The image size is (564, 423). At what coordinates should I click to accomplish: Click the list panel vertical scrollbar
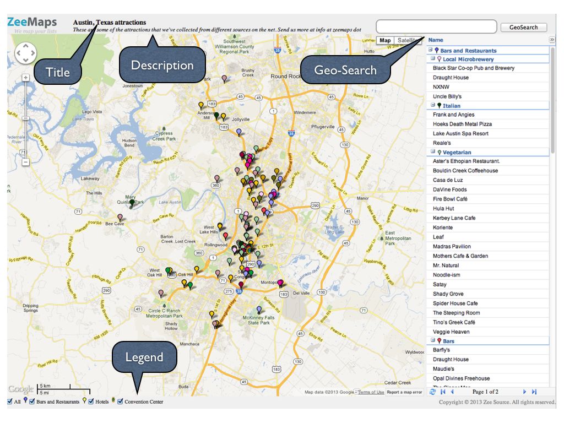pyautogui.click(x=553, y=101)
